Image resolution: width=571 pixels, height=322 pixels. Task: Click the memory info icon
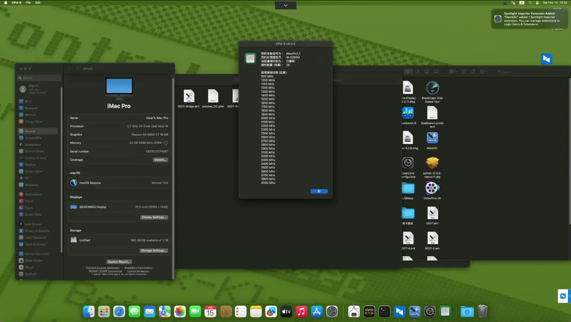(x=166, y=143)
